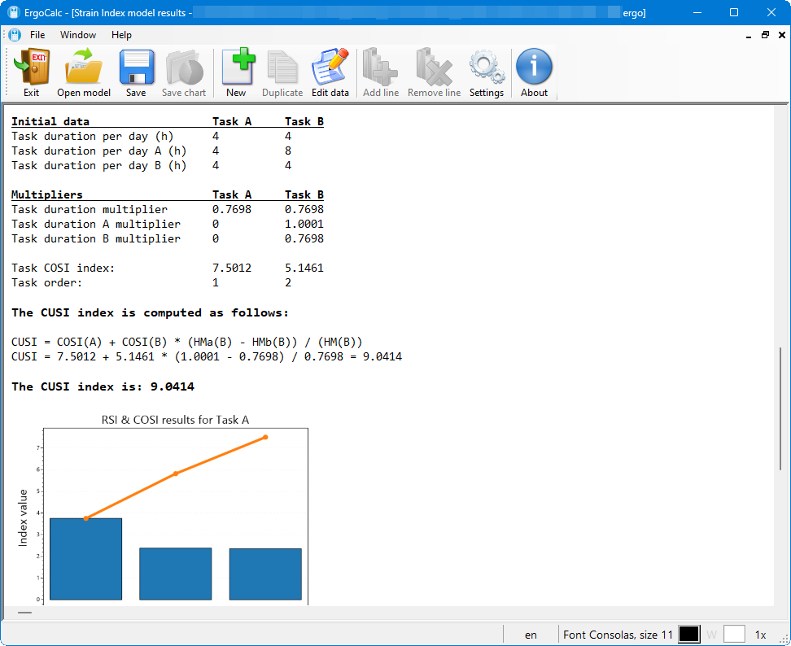Open the Help menu

(121, 35)
